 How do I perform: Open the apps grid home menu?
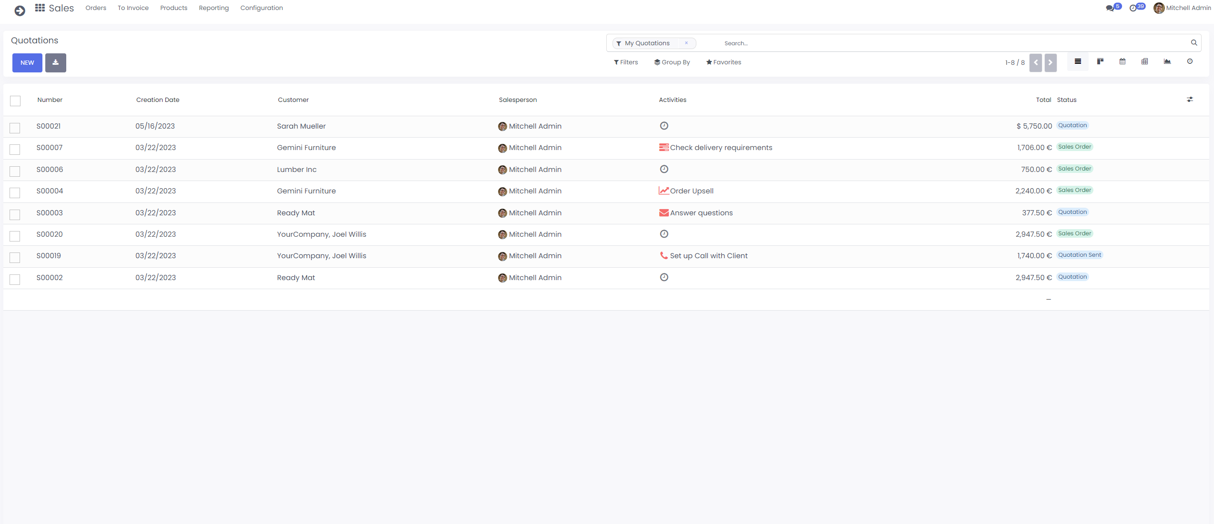click(x=40, y=8)
